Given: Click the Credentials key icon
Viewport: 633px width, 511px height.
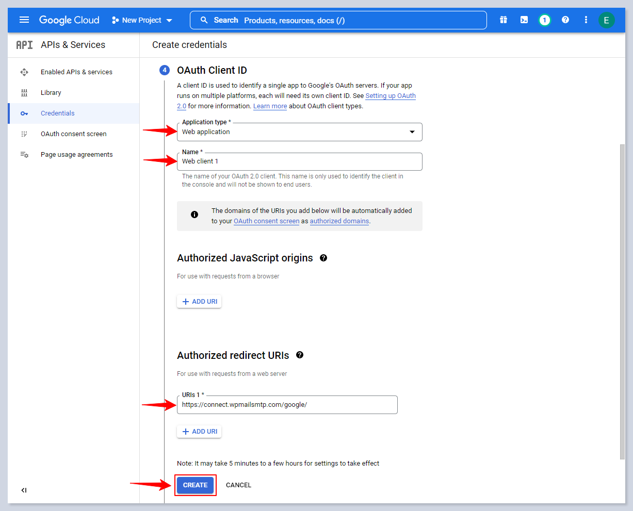Looking at the screenshot, I should click(x=24, y=113).
